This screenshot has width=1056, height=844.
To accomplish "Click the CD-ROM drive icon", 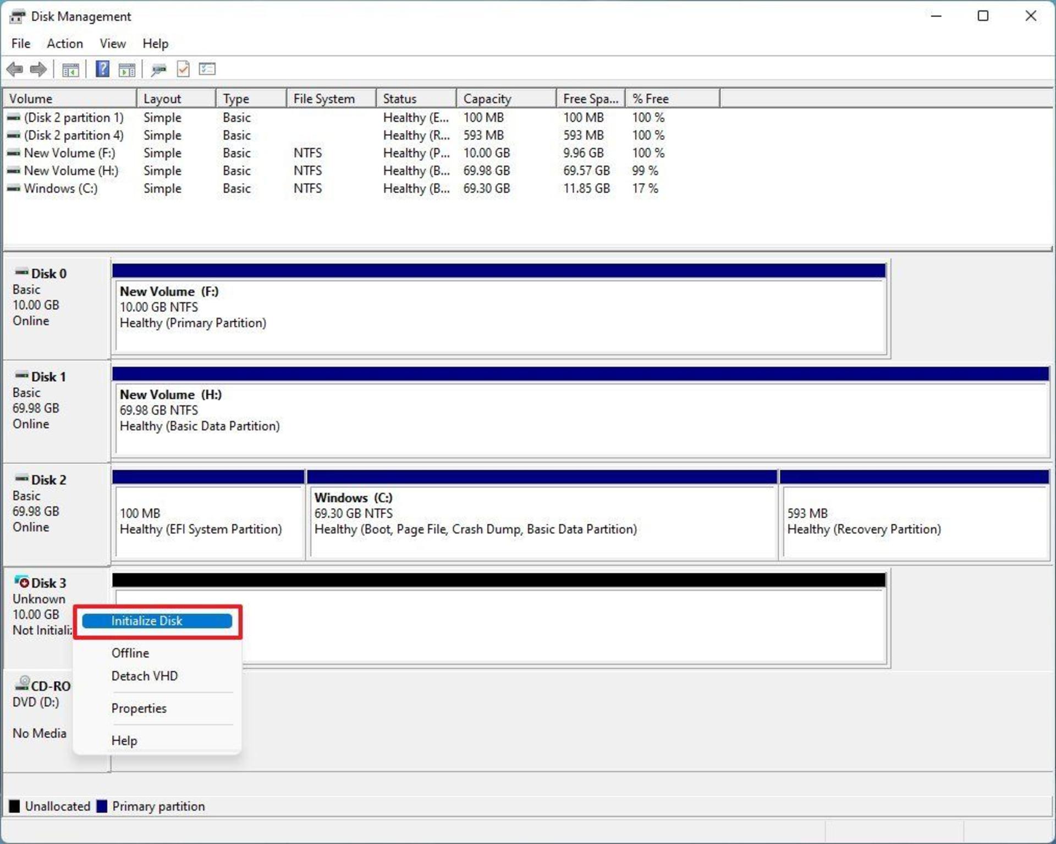I will pos(23,683).
